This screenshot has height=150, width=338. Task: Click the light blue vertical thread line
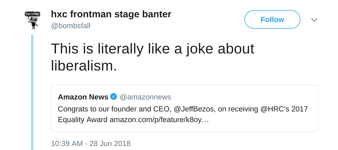point(32,93)
